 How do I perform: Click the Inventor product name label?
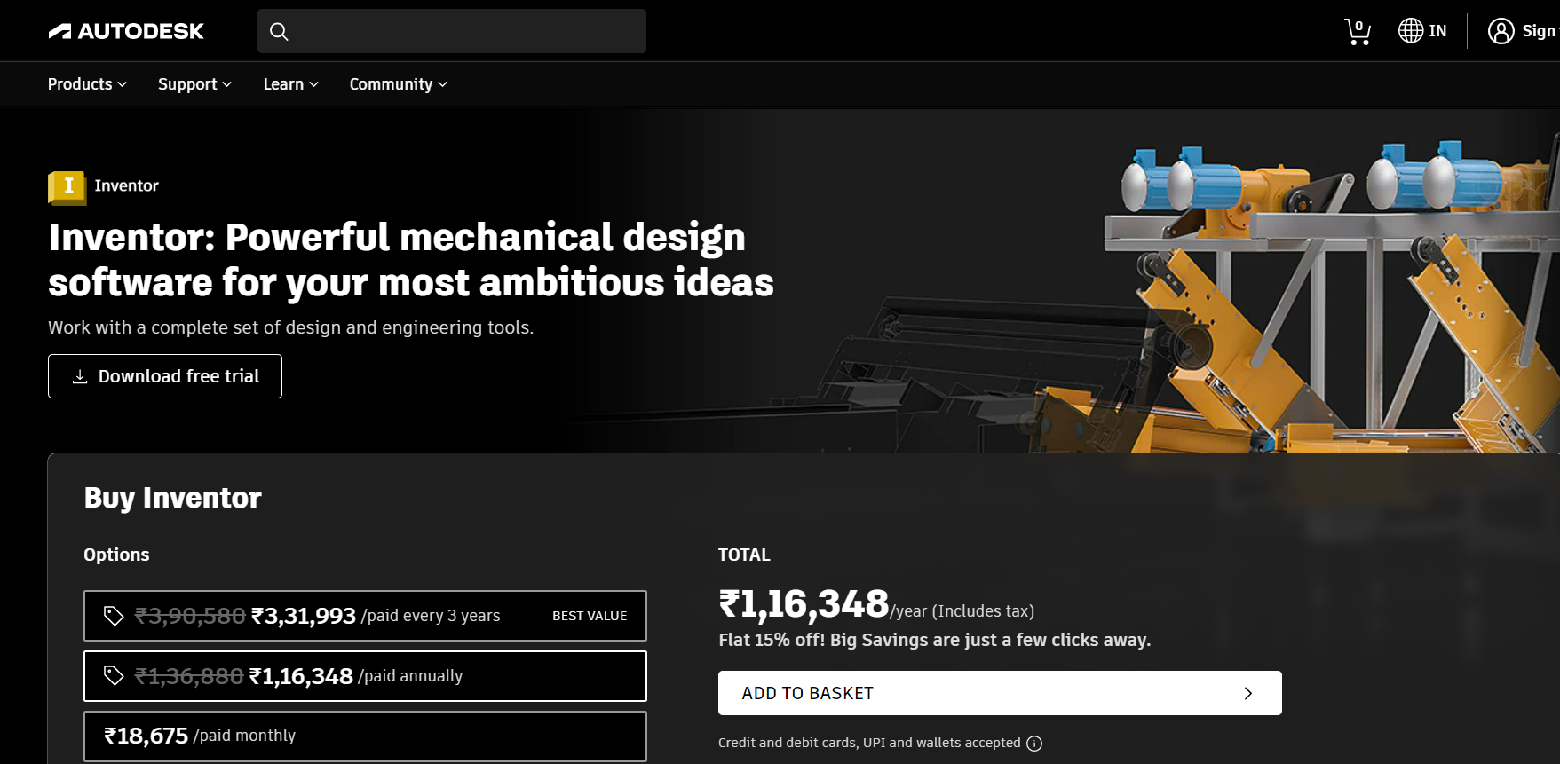(x=126, y=185)
